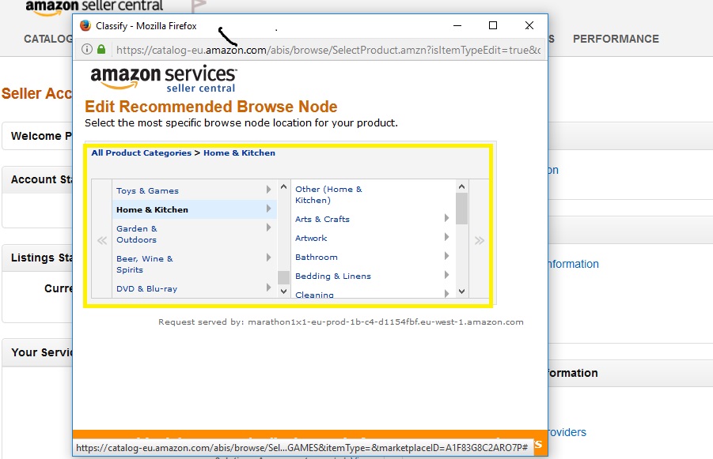Viewport: 713px width, 459px height.
Task: Select DVD & Blu-ray category
Action: (x=146, y=288)
